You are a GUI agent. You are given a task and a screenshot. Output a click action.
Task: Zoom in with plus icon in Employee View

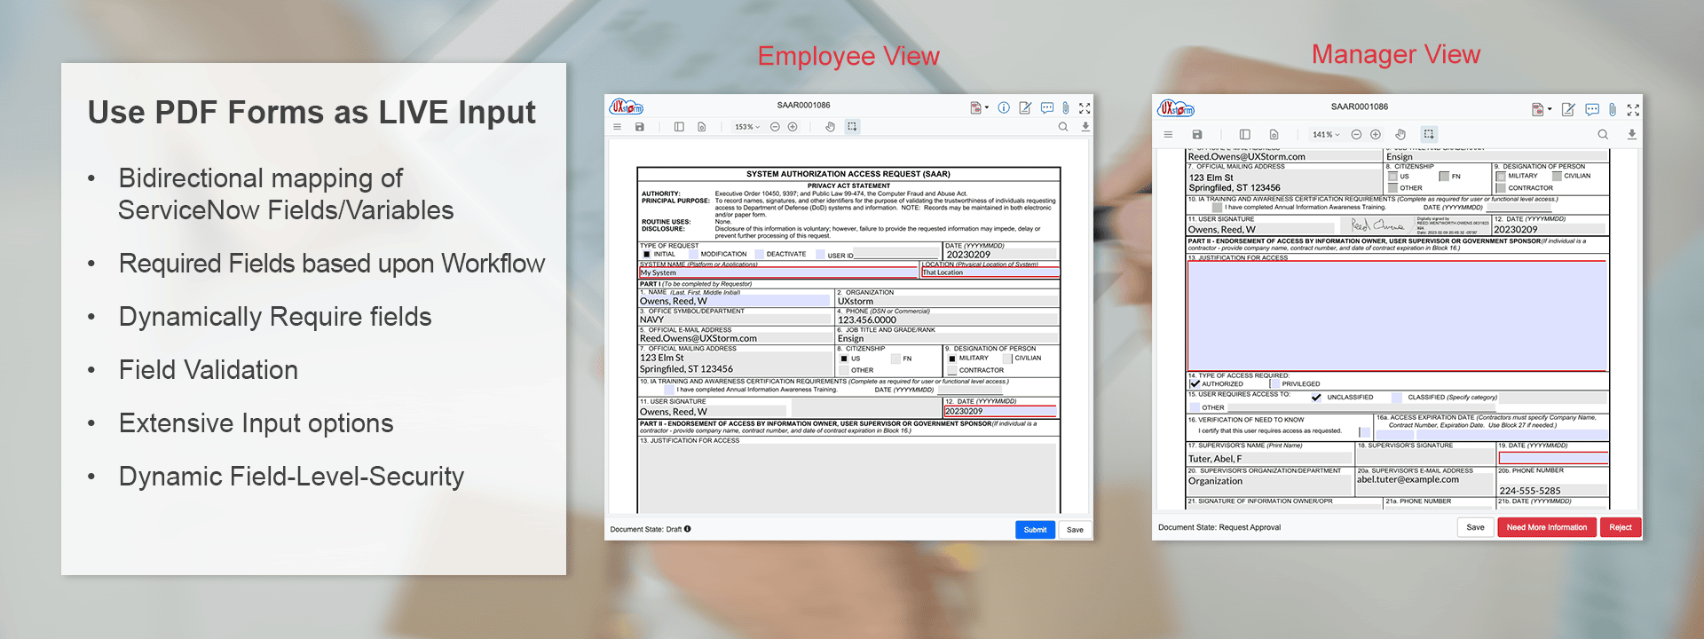point(793,127)
